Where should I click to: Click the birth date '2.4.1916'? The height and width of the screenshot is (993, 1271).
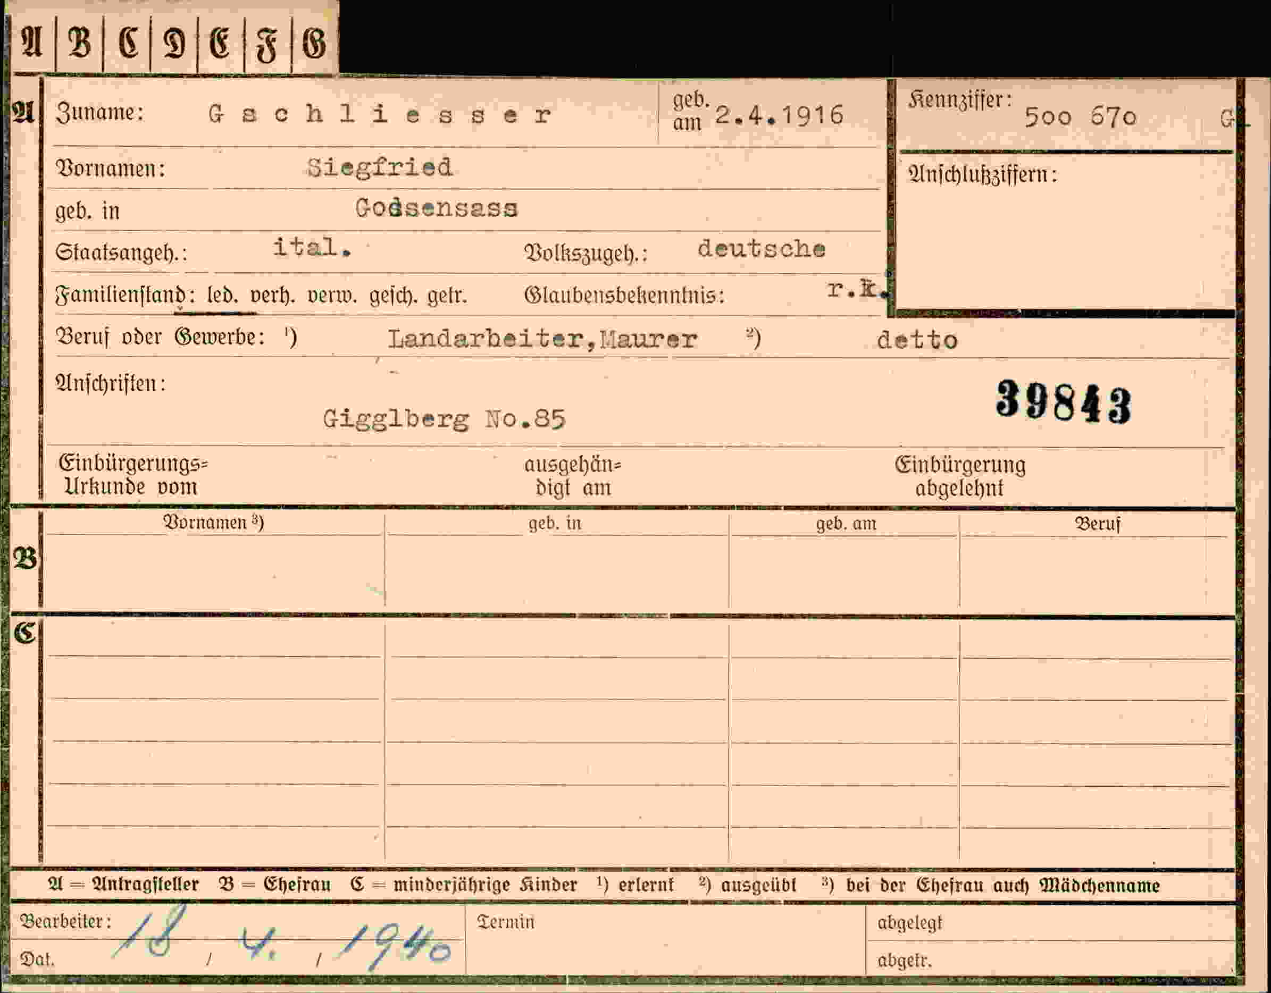[x=779, y=115]
